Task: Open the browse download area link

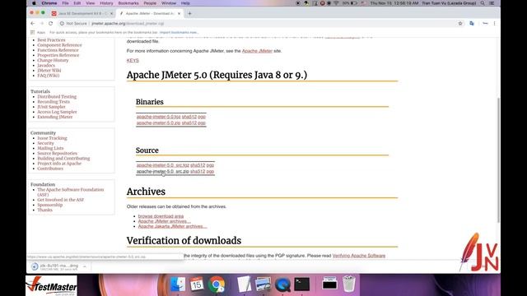Action: [x=161, y=216]
